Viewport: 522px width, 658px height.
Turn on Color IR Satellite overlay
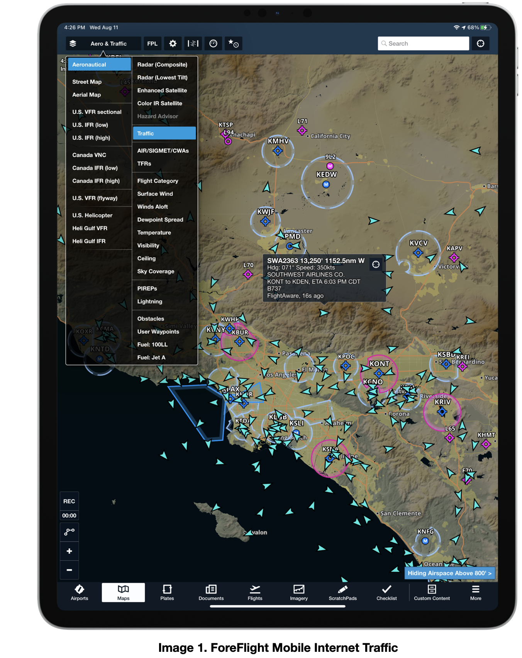click(x=160, y=103)
